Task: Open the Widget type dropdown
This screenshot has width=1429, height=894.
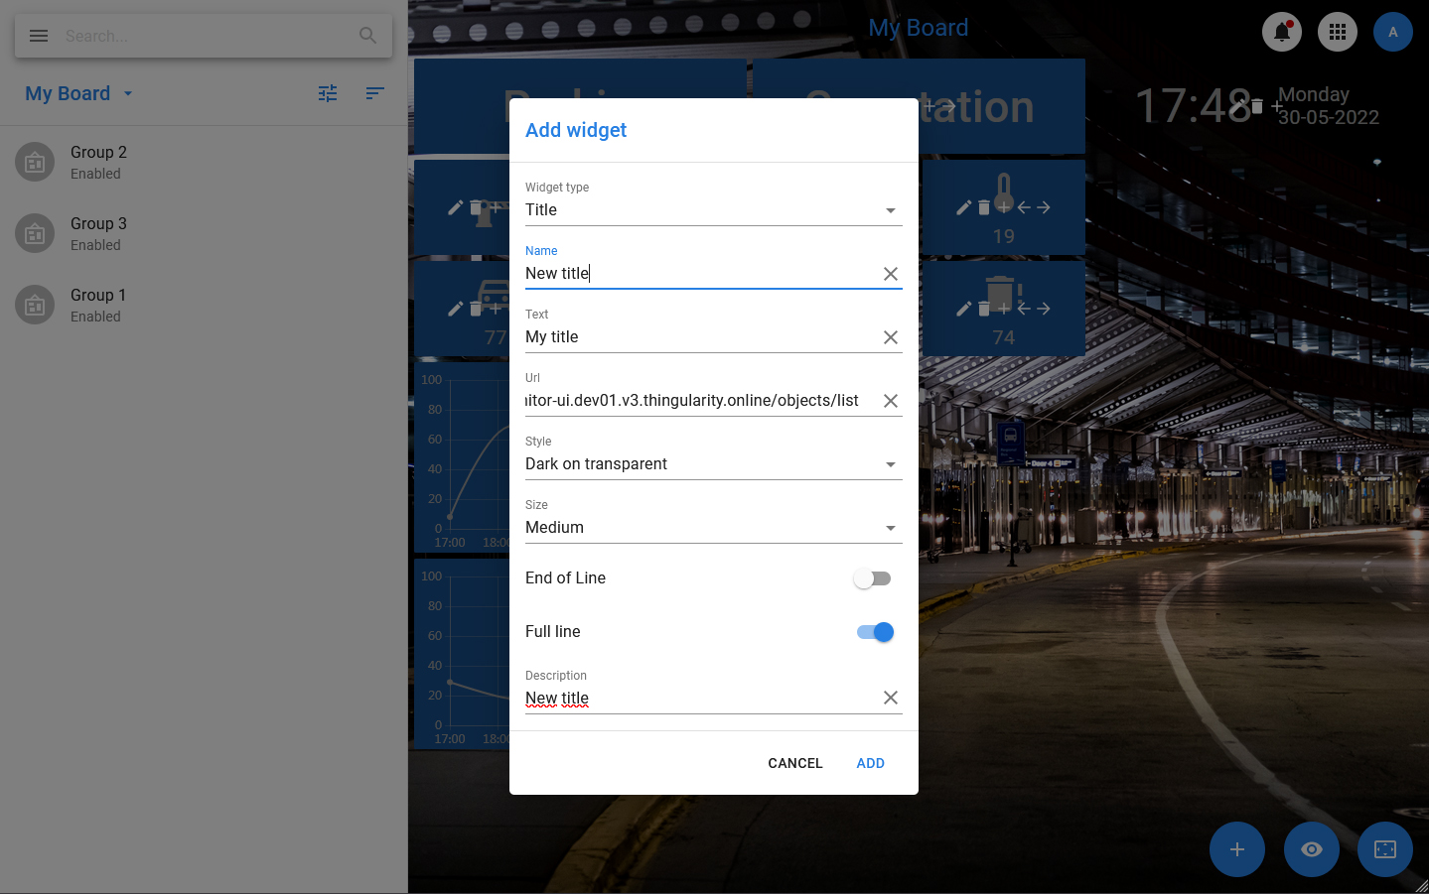Action: 713,210
